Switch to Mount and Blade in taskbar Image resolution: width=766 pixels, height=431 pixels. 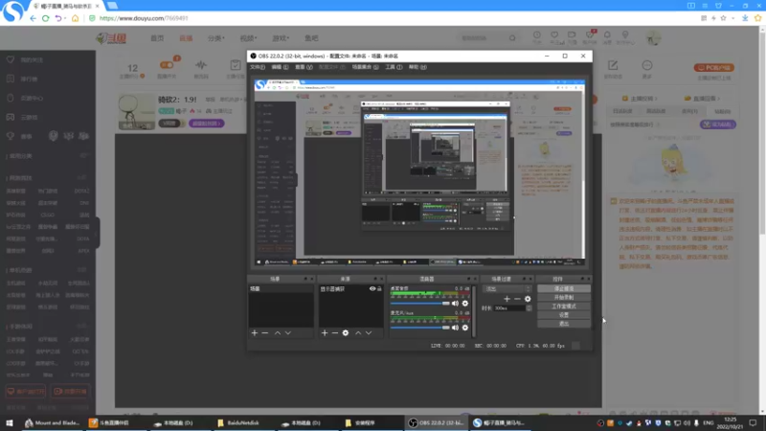pyautogui.click(x=53, y=422)
